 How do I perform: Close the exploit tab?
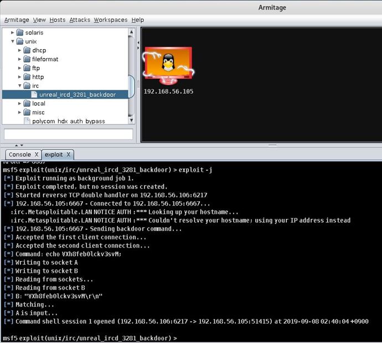click(69, 155)
